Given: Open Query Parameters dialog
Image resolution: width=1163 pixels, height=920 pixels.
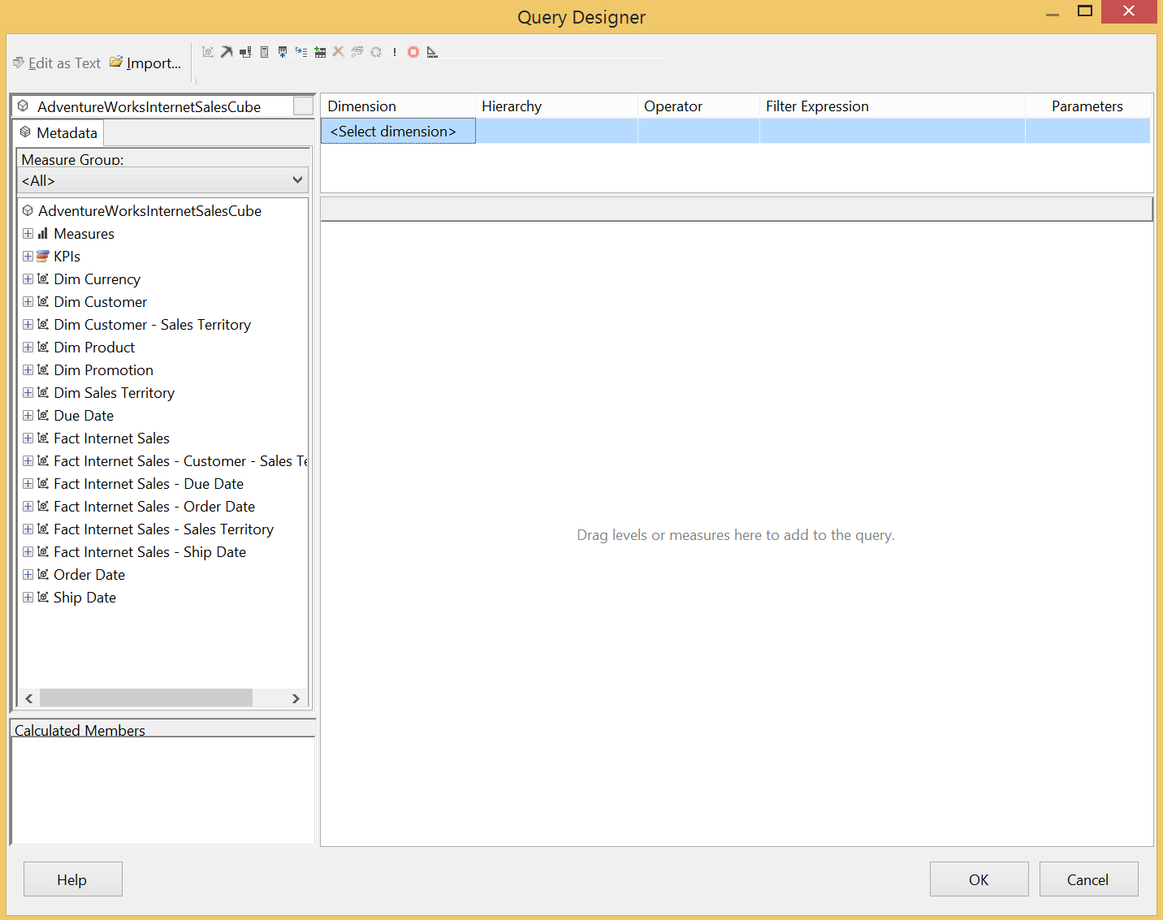Looking at the screenshot, I should pyautogui.click(x=357, y=52).
